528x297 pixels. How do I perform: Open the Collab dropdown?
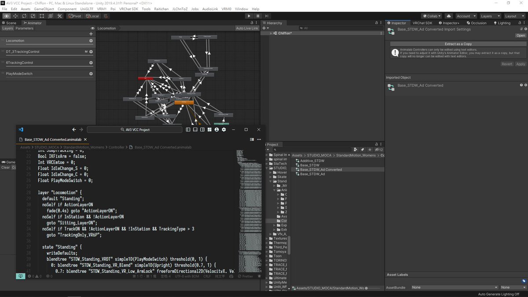click(431, 16)
